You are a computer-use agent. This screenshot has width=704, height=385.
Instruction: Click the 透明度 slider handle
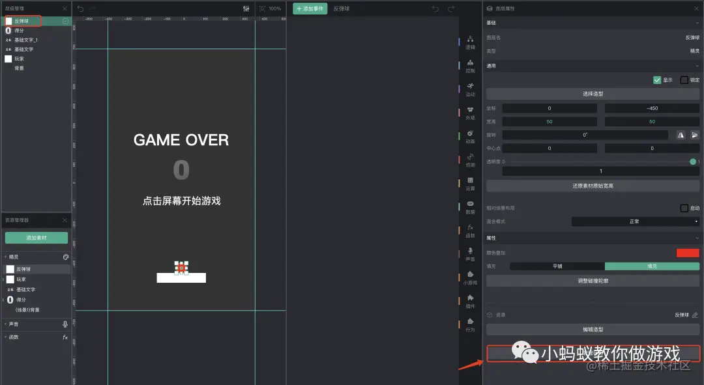(x=693, y=162)
